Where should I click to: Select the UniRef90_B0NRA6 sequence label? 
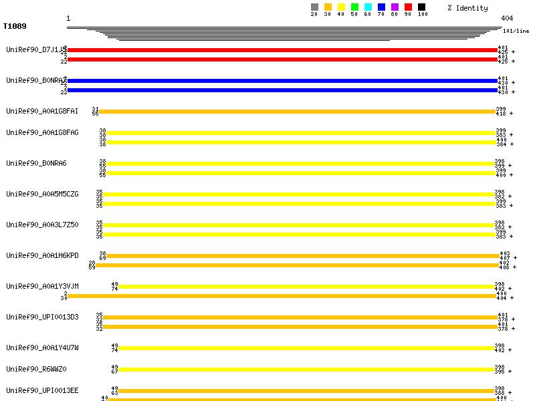[36, 163]
